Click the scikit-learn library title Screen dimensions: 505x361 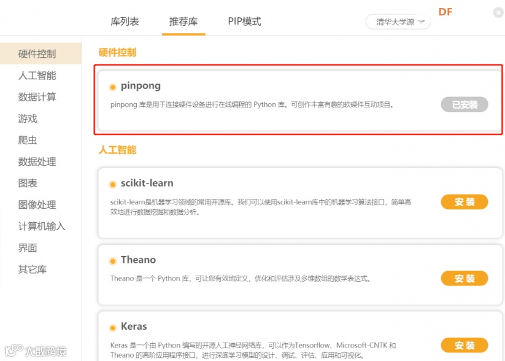coord(147,183)
